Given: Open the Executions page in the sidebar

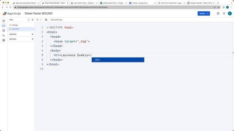Looking at the screenshot, I should [4, 35].
